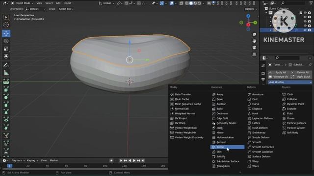
Task: Open the timeline View menu
Action: pos(44,160)
